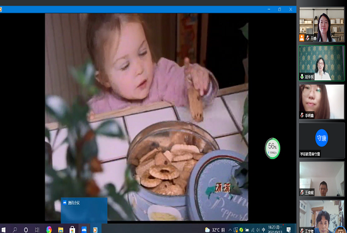
Task: Click the floating 56% green circle widget
Action: (x=273, y=148)
